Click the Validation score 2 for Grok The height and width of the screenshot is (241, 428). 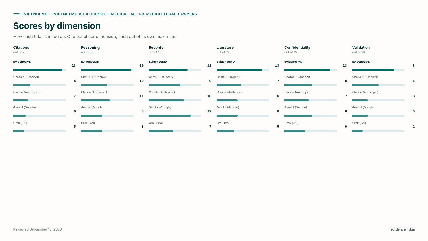[414, 127]
